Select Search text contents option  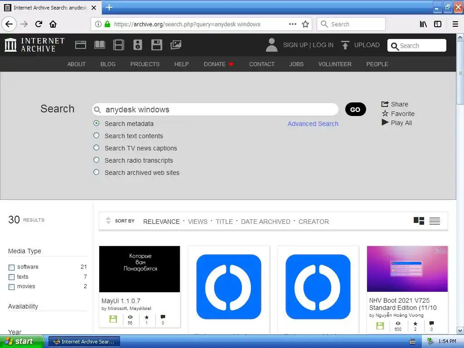pos(96,135)
